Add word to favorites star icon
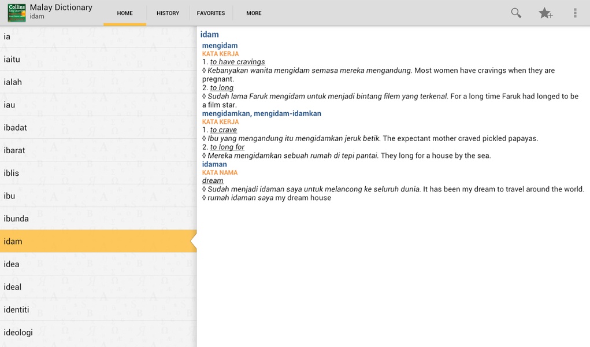Image resolution: width=590 pixels, height=347 pixels. tap(546, 13)
